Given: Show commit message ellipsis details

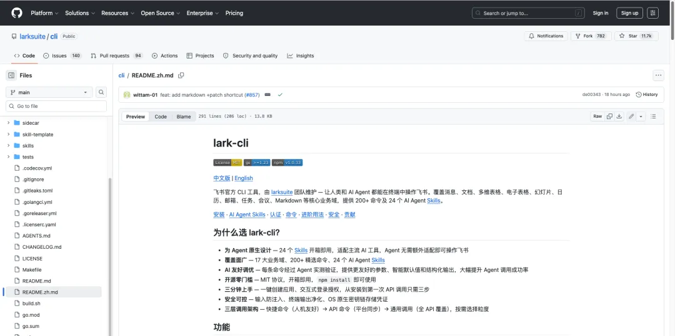Looking at the screenshot, I should pos(267,94).
